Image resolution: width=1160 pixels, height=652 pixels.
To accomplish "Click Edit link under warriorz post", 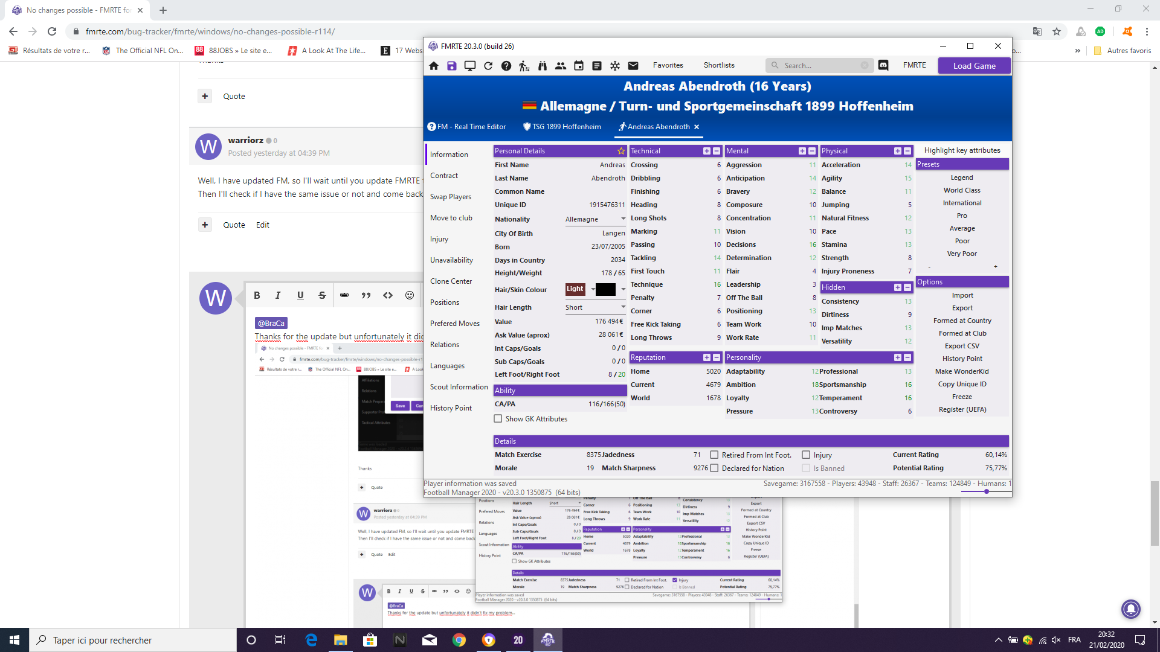I will click(263, 225).
